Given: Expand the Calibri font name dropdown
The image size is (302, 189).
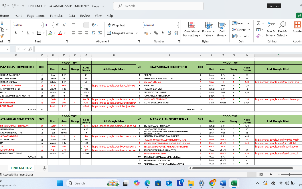Looking at the screenshot, I should [x=41, y=25].
